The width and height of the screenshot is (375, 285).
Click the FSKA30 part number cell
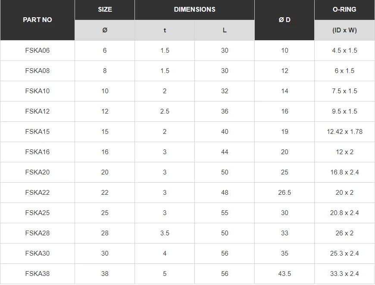point(37,253)
